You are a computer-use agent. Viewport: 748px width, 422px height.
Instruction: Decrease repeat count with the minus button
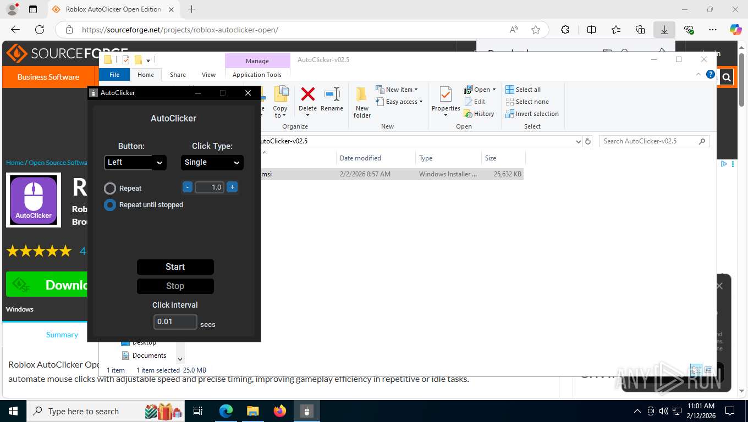187,187
